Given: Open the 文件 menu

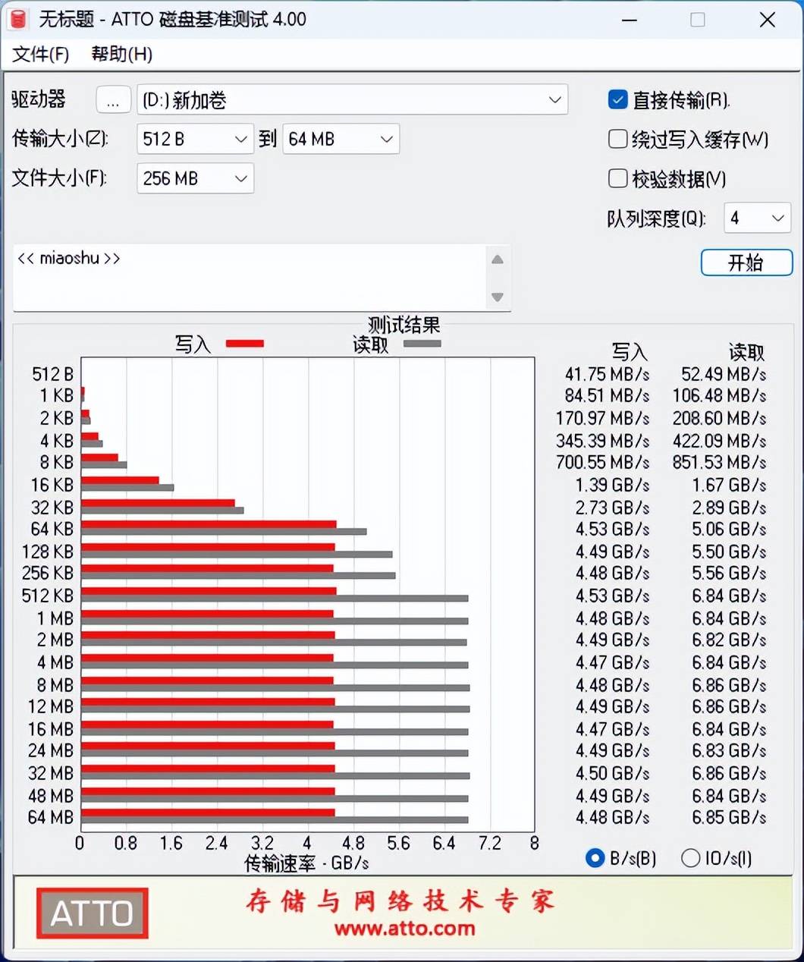Looking at the screenshot, I should 41,55.
